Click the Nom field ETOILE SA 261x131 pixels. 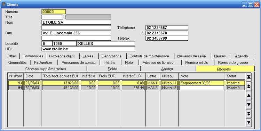pos(76,22)
